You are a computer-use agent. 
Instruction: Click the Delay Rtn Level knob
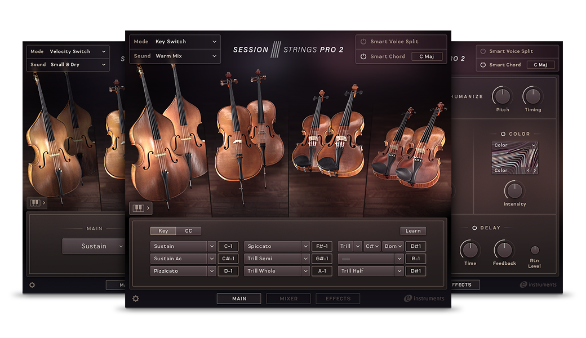535,250
